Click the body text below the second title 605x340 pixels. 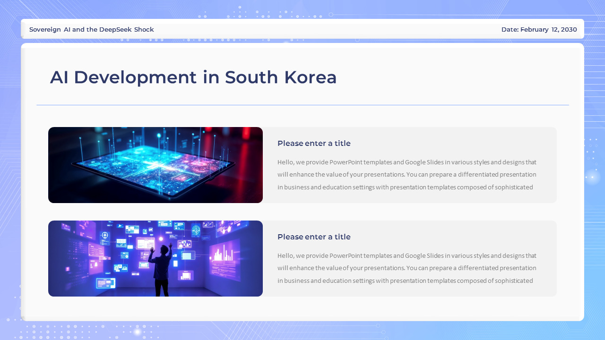pos(406,268)
